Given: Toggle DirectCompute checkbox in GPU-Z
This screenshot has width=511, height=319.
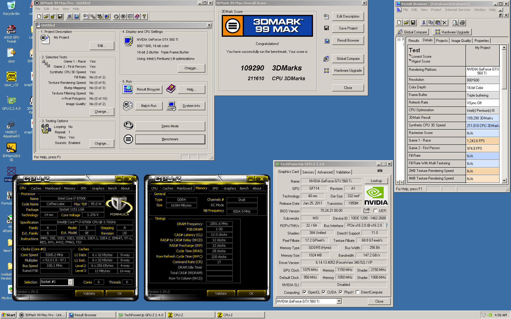Looking at the screenshot, I should click(x=357, y=292).
